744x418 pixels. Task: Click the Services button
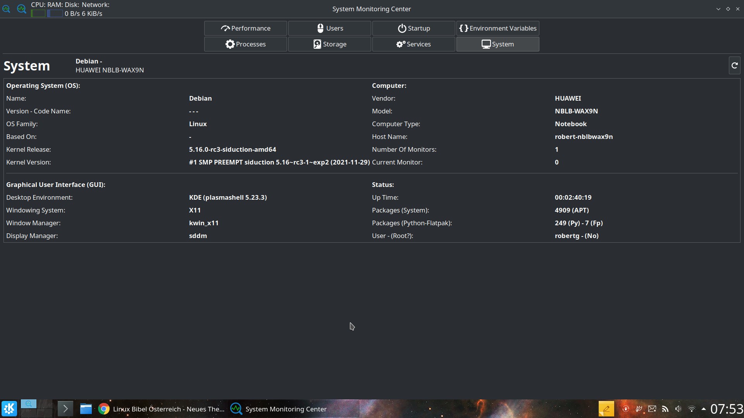pyautogui.click(x=413, y=44)
